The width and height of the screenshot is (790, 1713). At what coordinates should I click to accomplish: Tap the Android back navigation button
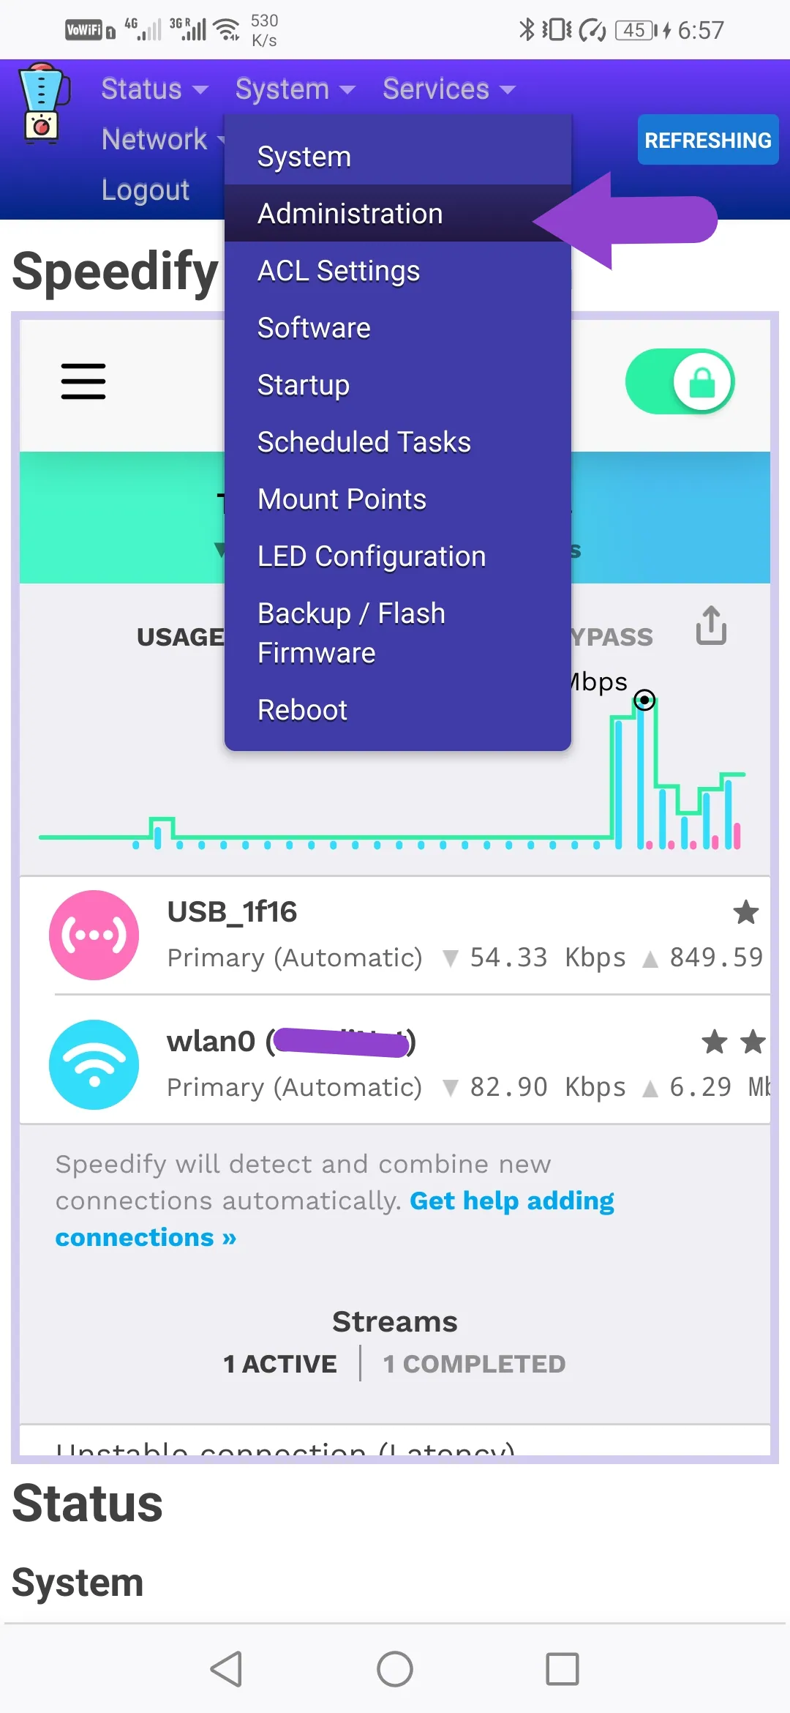pyautogui.click(x=227, y=1669)
